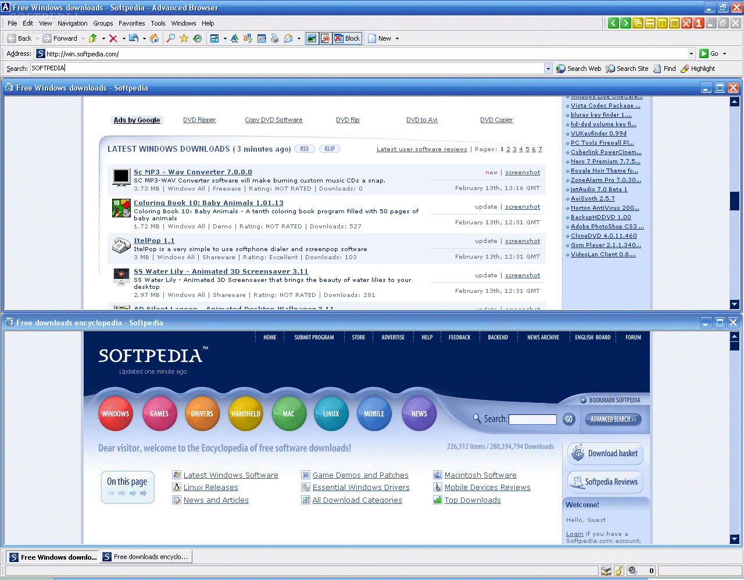Viewport: 744px width, 580px height.
Task: Open the Favorites menu
Action: tap(132, 23)
